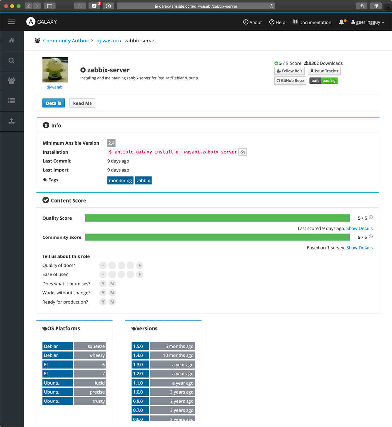Click the dj-wasabi avatar image
This screenshot has width=392, height=427.
pos(55,70)
